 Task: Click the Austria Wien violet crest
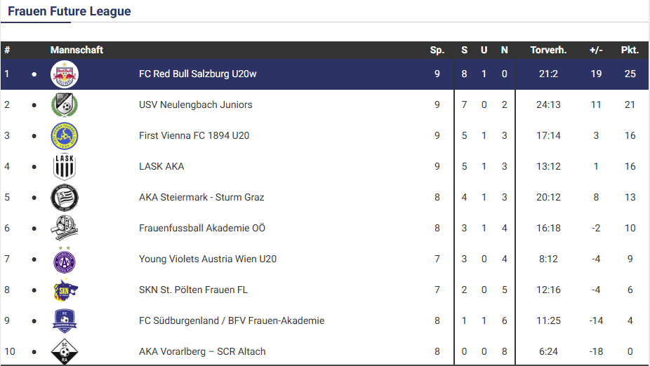pos(65,259)
